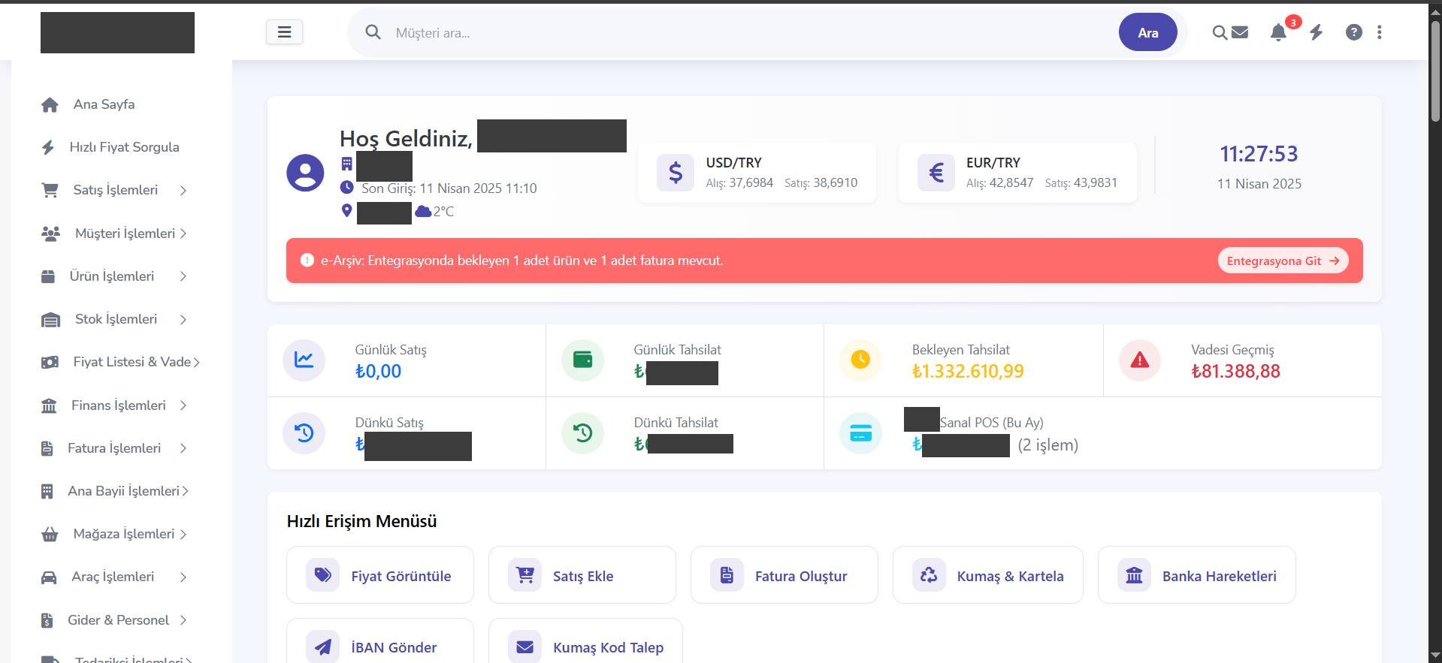Click the Vadesi Geçmiş amount ₺81.388,88

coord(1235,371)
